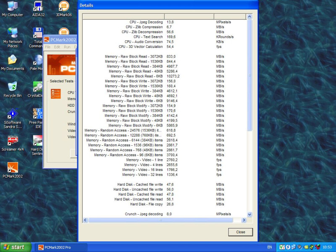Image resolution: width=336 pixels, height=252 pixels.
Task: Click the scroll left arrow in Details
Action: click(85, 220)
